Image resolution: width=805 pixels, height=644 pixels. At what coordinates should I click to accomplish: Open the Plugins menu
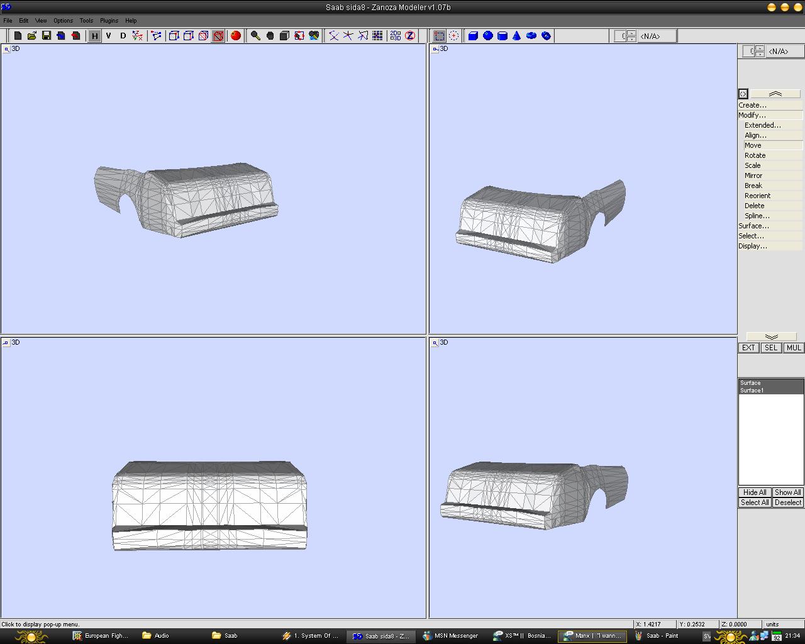coord(109,21)
